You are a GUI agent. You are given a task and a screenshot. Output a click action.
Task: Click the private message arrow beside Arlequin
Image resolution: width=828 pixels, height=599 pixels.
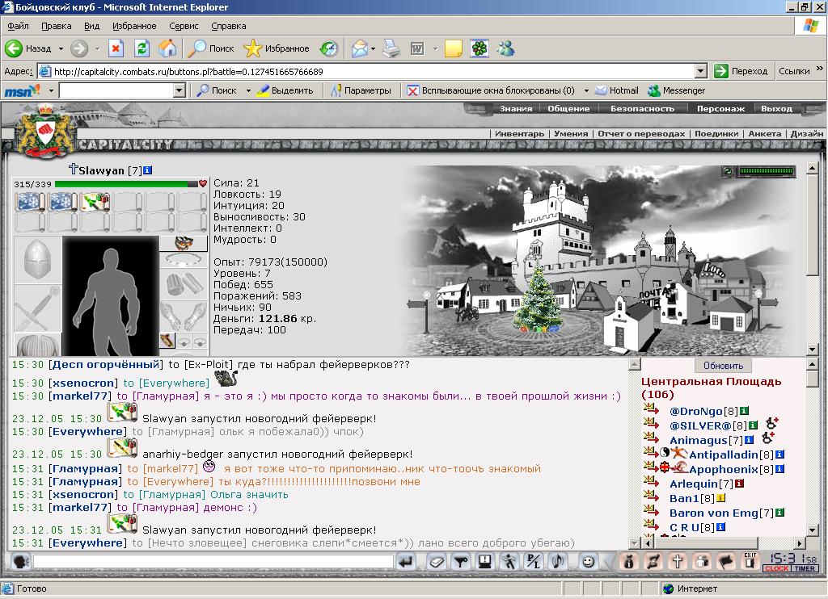(651, 482)
